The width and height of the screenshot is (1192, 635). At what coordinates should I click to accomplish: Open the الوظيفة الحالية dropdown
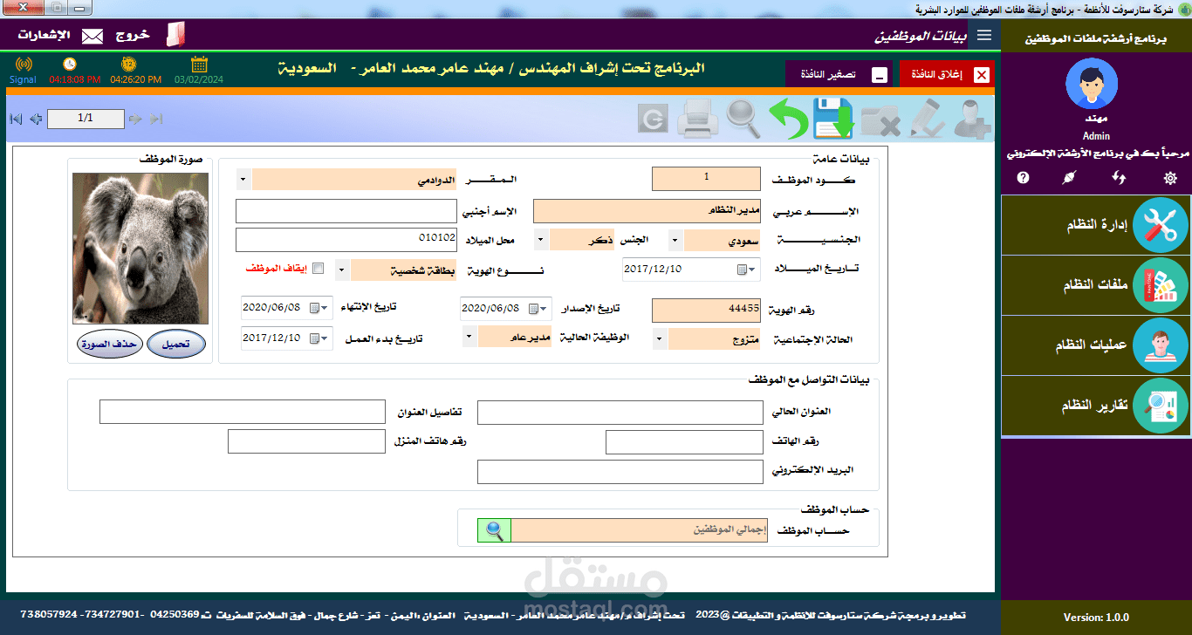pos(470,336)
